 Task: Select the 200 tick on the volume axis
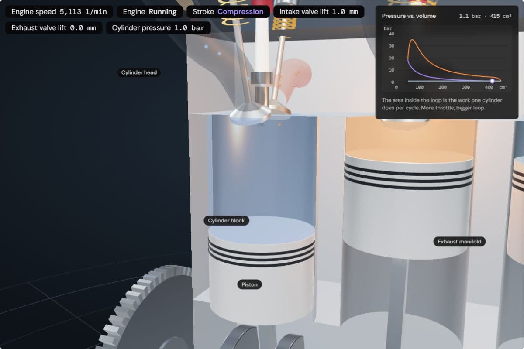pyautogui.click(x=443, y=87)
